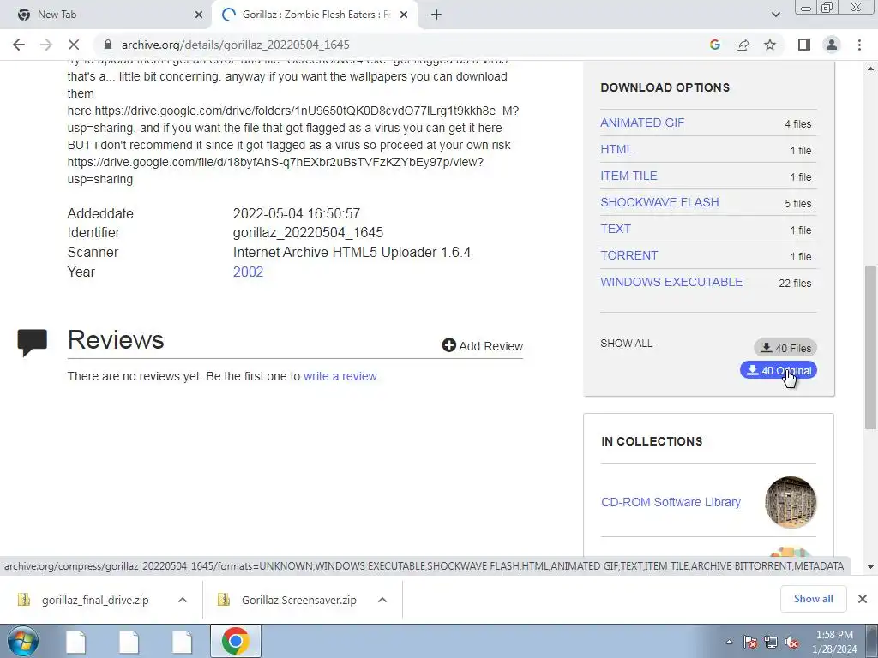Open the ANIMATED GIF download option

(x=642, y=123)
